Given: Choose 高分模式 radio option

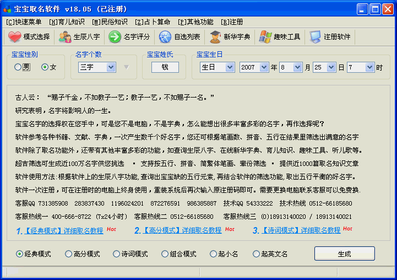Looking at the screenshot, I should tap(68, 254).
